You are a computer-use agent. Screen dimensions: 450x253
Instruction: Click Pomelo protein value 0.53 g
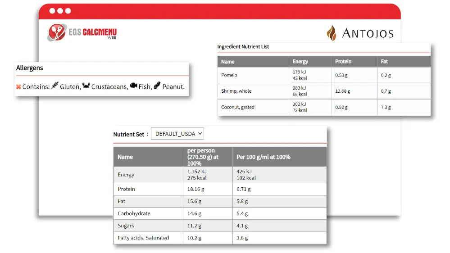point(341,75)
